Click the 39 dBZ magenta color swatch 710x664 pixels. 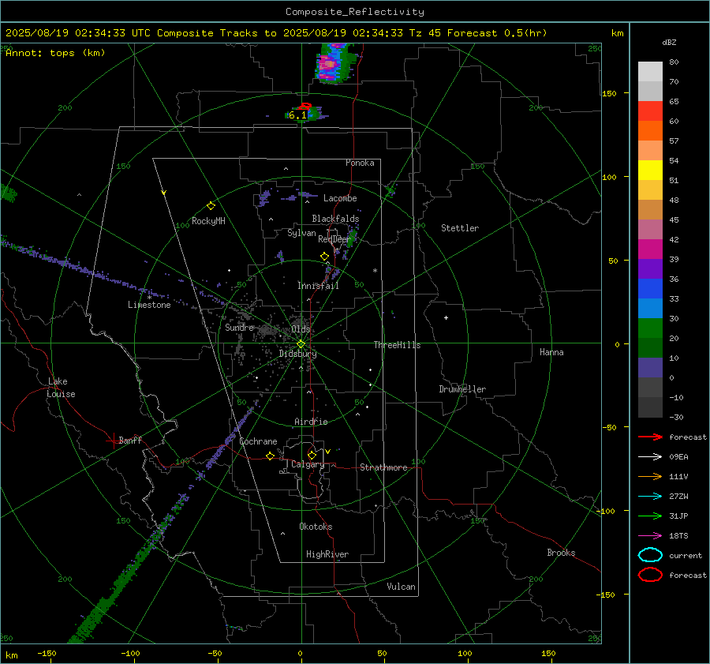point(650,249)
